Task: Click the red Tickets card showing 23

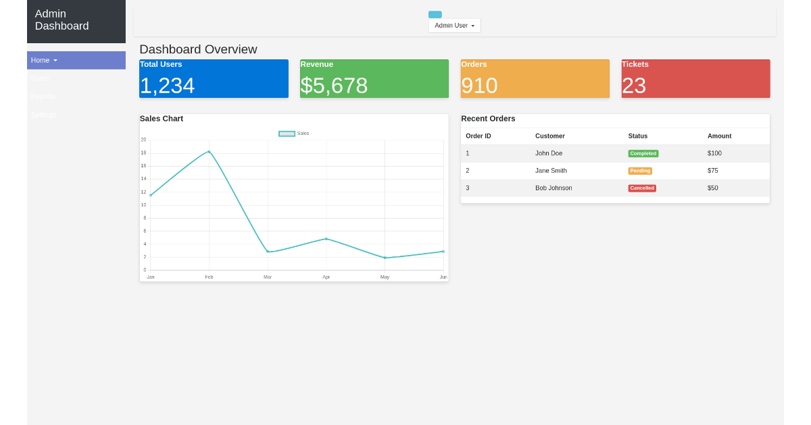Action: 695,78
